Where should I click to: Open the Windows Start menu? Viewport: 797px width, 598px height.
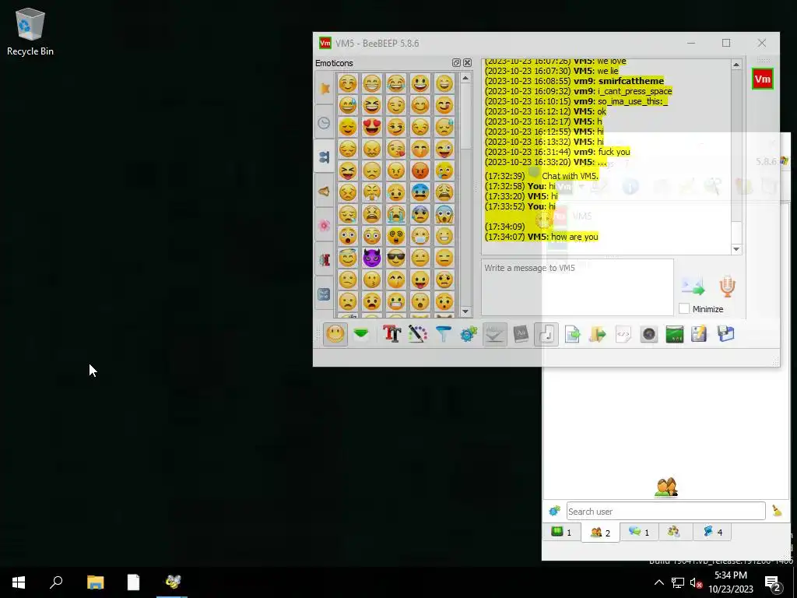point(19,582)
